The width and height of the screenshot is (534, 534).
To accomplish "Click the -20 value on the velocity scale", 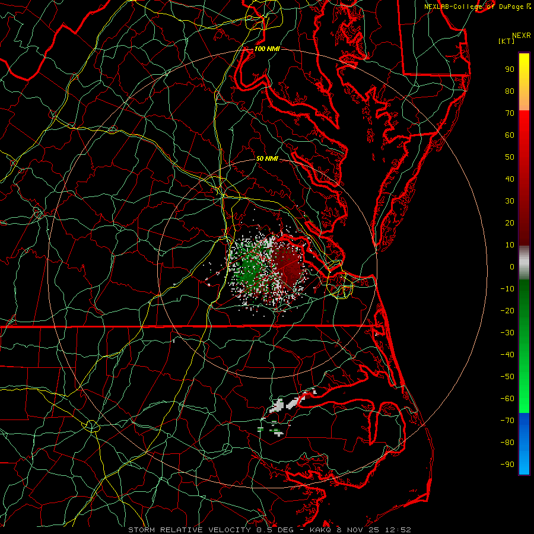I will click(x=507, y=311).
